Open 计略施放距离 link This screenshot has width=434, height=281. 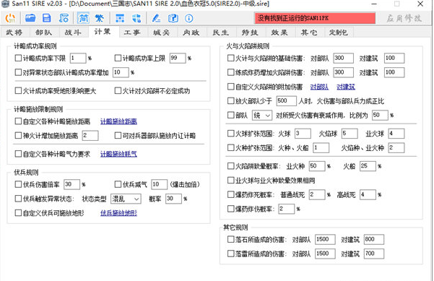coord(118,121)
